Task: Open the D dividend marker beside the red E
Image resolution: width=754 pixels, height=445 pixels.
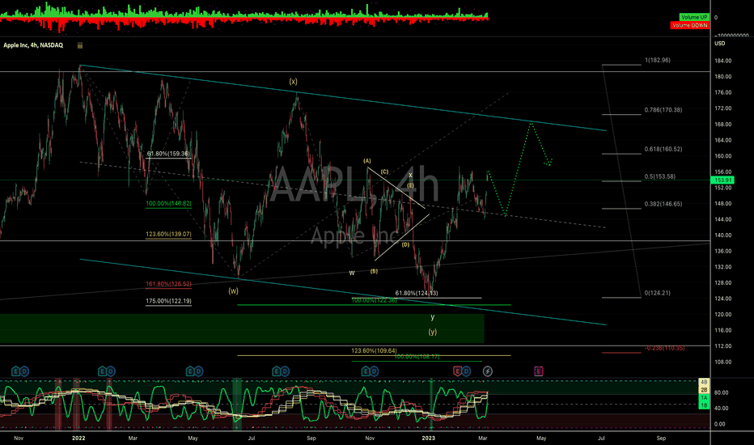Action: (466, 371)
